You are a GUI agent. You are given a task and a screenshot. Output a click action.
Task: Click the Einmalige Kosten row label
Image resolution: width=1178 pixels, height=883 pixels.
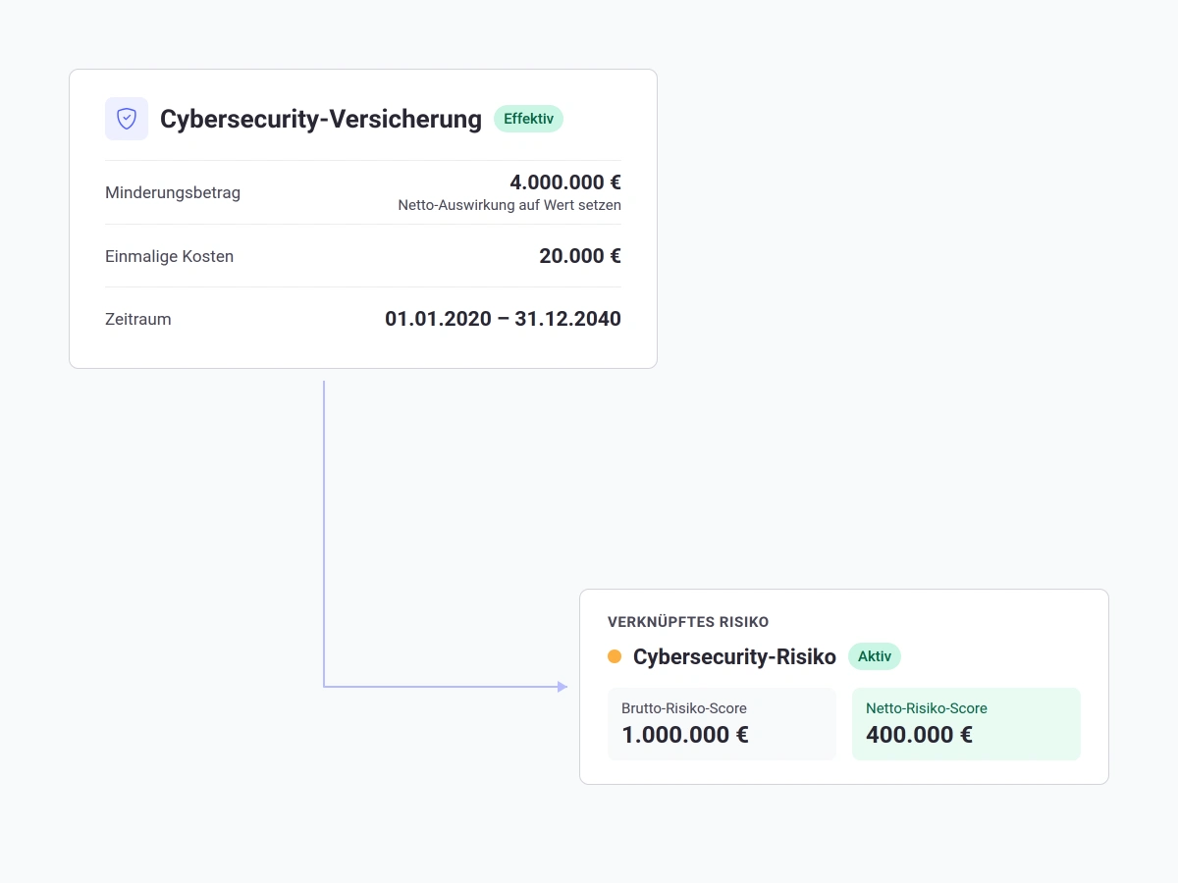(x=169, y=256)
